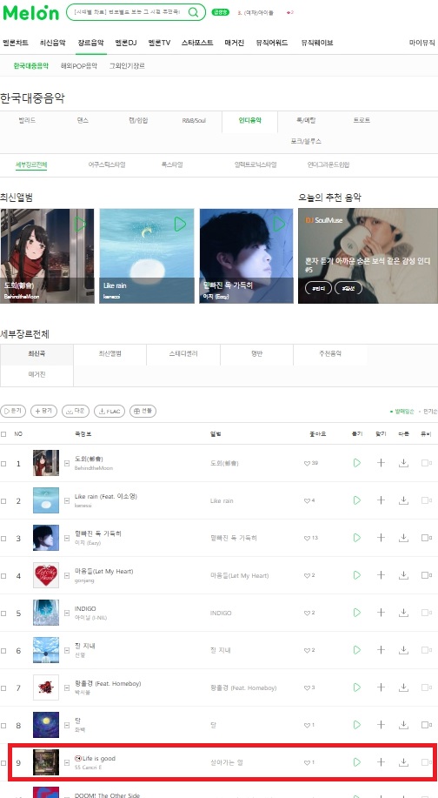The height and width of the screenshot is (798, 438).
Task: Click play icon for Life is good
Action: click(x=356, y=761)
